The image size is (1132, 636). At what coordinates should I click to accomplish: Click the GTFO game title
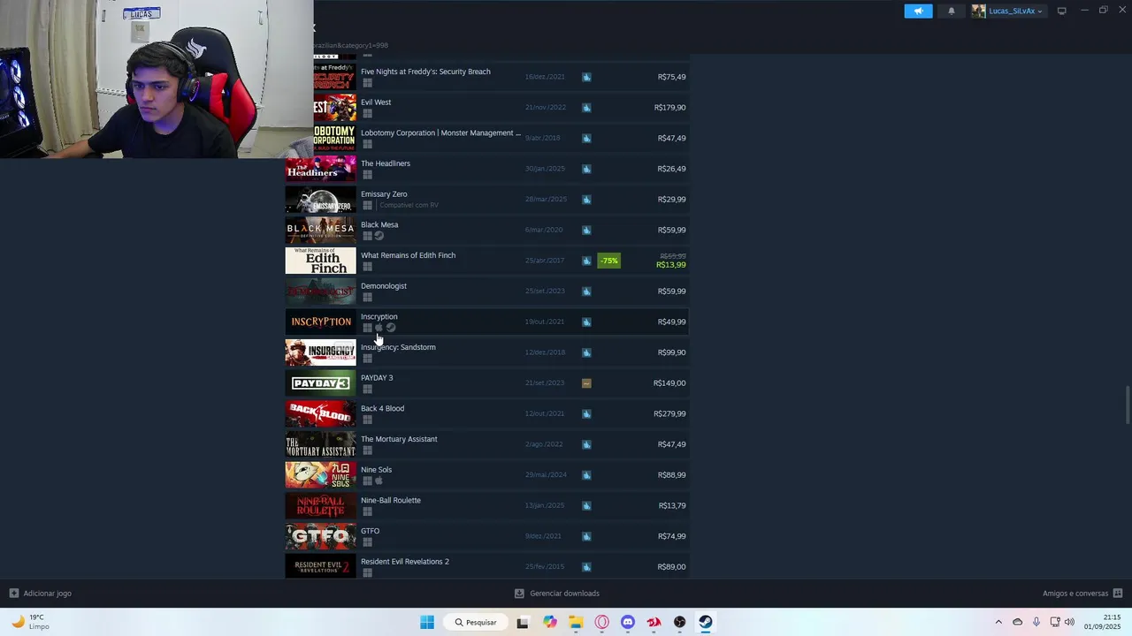(x=370, y=531)
